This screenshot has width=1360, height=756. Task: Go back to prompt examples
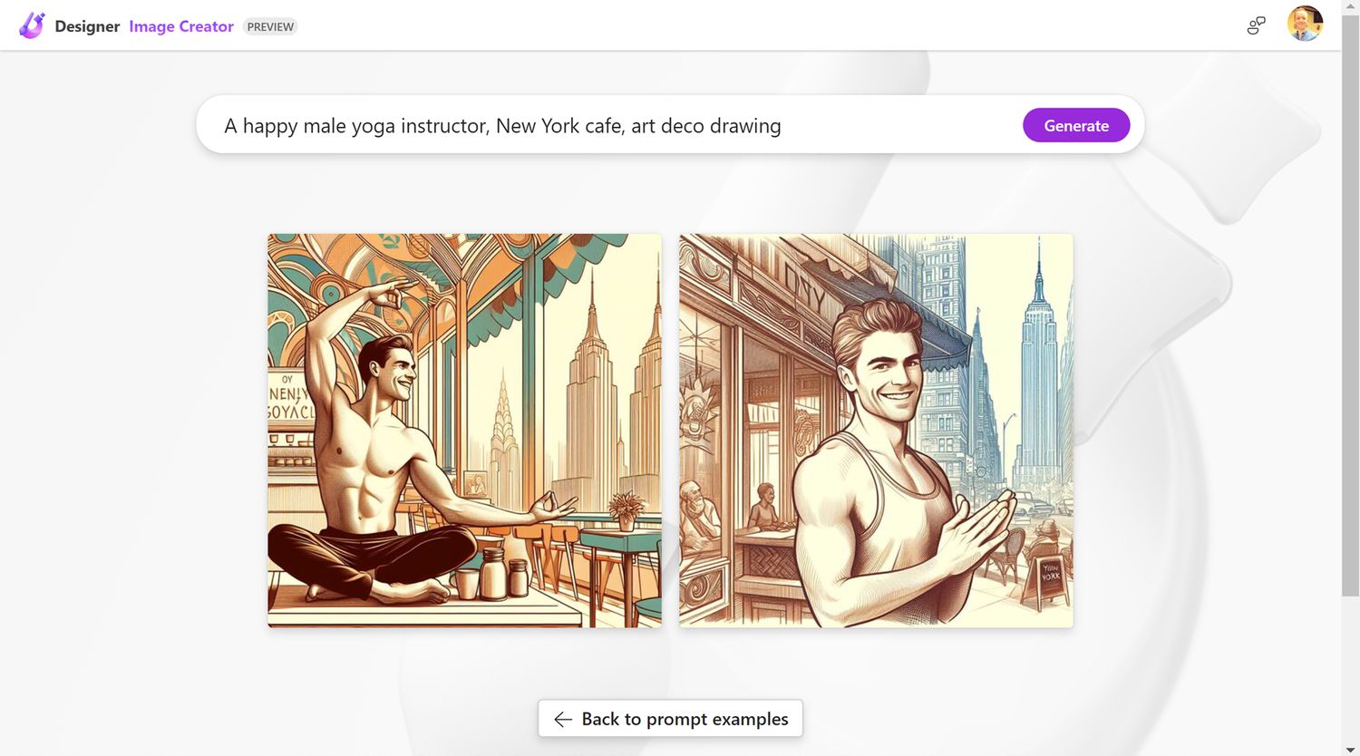coord(670,719)
